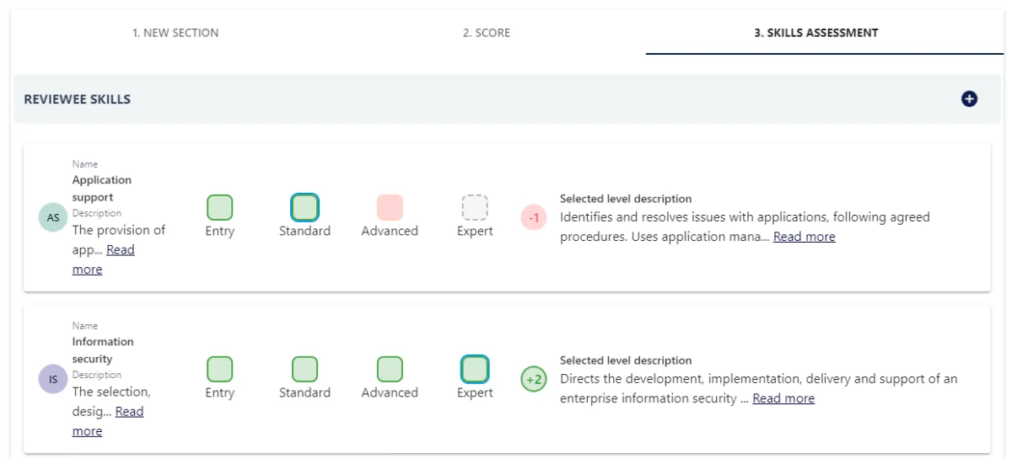Image resolution: width=1012 pixels, height=459 pixels.
Task: Click the Information security skill name
Action: click(x=103, y=350)
